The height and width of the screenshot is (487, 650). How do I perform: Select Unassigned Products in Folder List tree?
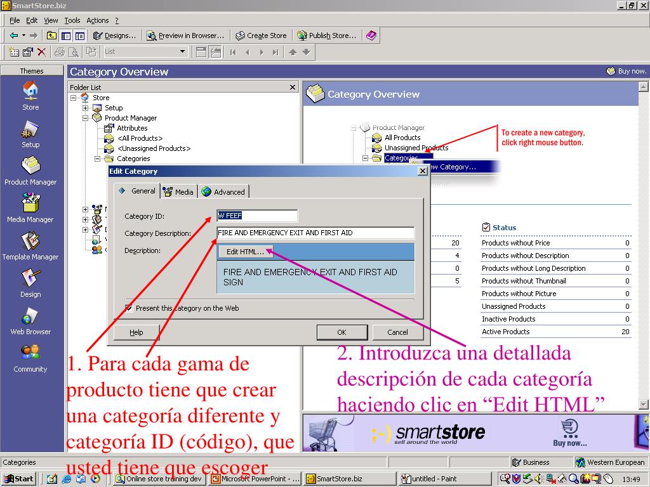click(x=154, y=148)
